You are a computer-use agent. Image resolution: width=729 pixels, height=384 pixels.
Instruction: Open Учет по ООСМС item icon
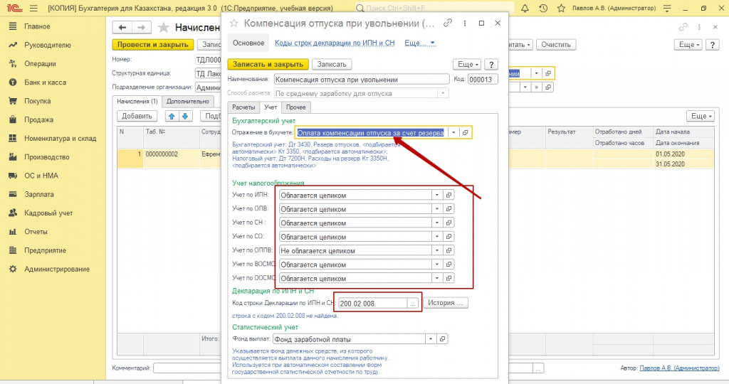click(449, 278)
